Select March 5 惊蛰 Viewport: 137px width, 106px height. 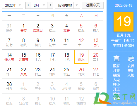coord(81,86)
